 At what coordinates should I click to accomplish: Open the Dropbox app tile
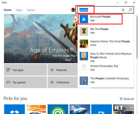(x=14, y=109)
